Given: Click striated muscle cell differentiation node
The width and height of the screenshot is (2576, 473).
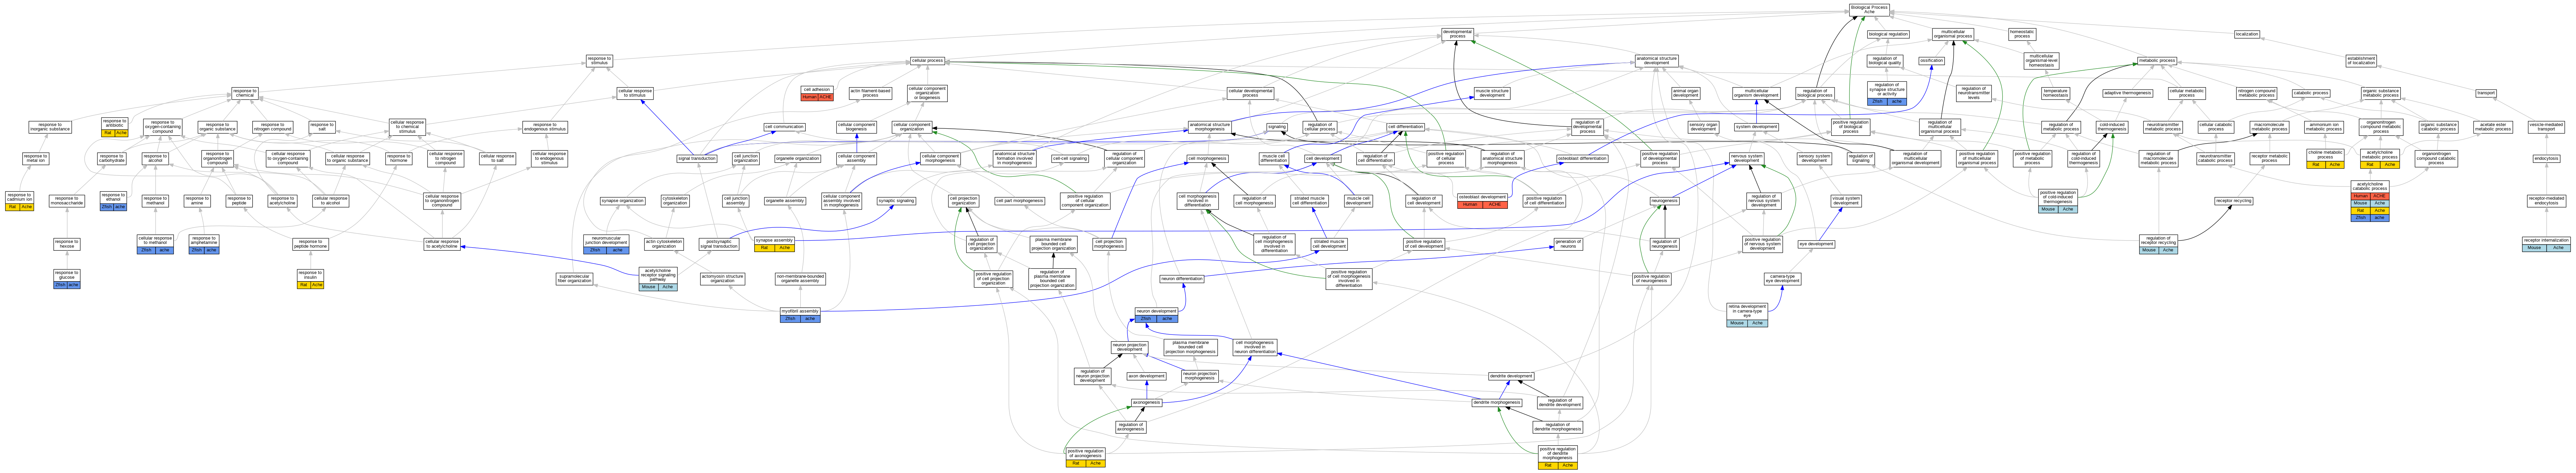Looking at the screenshot, I should point(1309,201).
